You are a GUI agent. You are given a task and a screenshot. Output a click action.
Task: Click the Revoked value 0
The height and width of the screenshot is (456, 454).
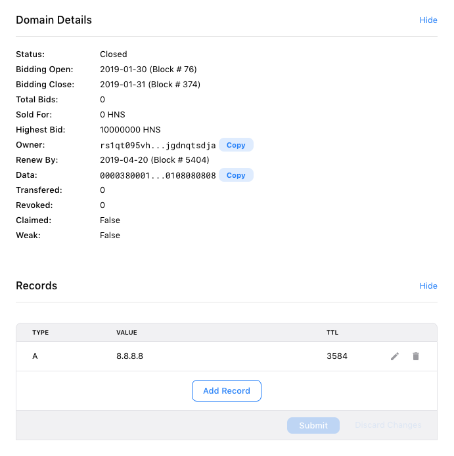point(102,205)
